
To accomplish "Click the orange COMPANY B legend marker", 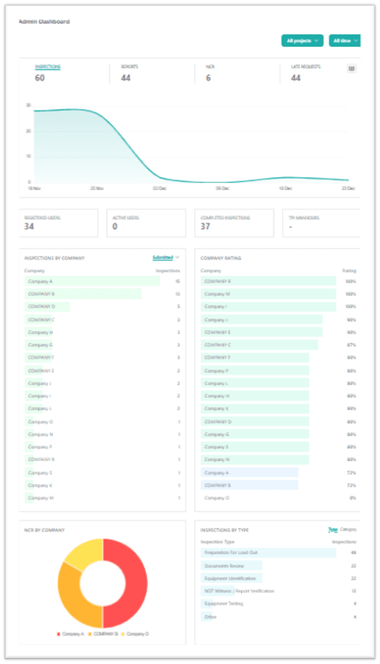I will coord(90,634).
